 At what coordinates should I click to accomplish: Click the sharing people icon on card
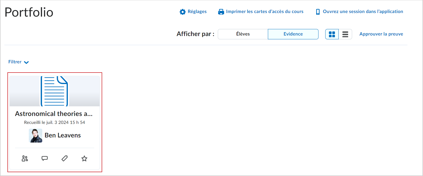pos(25,158)
